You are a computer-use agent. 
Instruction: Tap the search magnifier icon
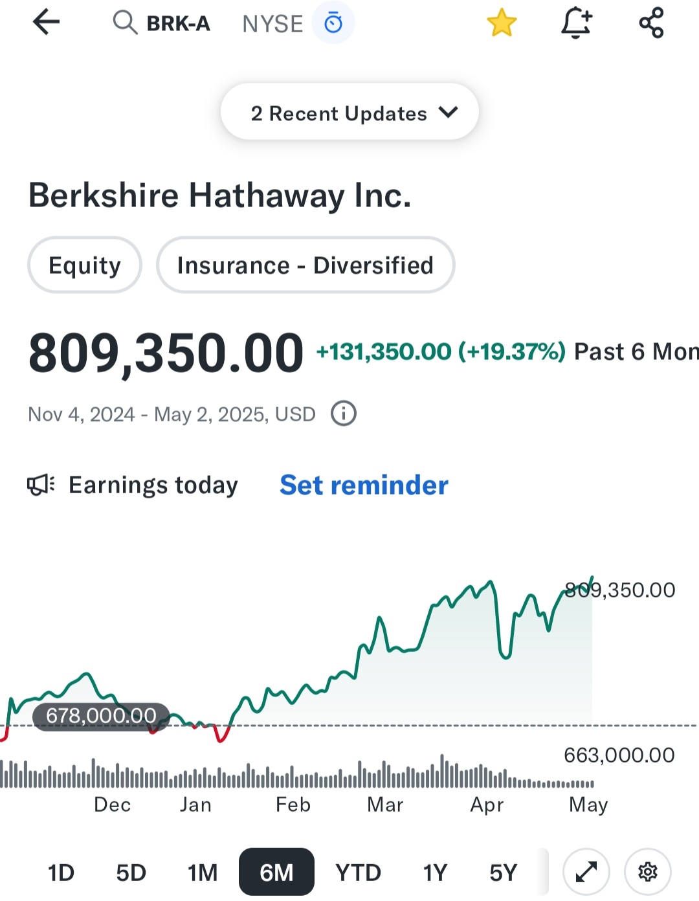point(124,23)
